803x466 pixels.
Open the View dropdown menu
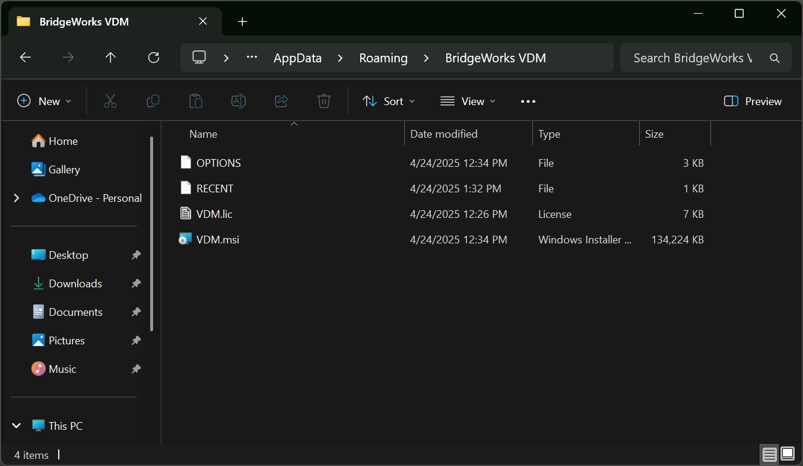tap(468, 102)
